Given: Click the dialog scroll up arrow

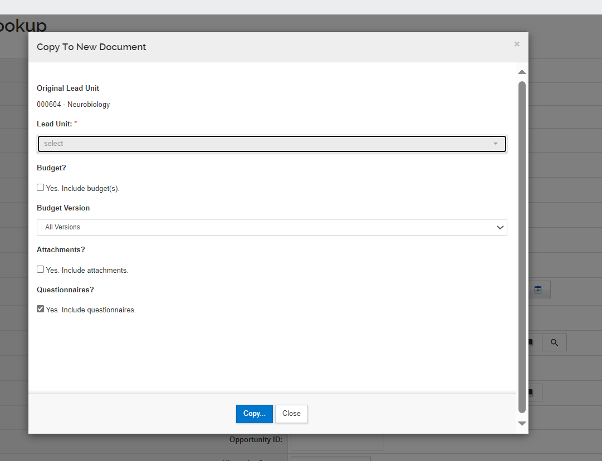Looking at the screenshot, I should pyautogui.click(x=522, y=72).
